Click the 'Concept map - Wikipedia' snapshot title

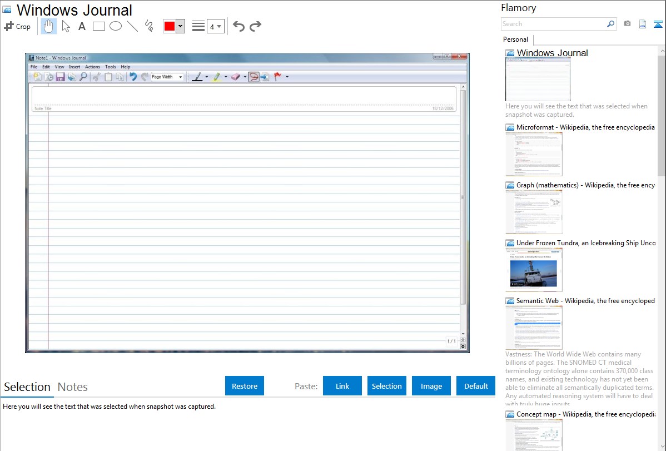click(x=586, y=414)
